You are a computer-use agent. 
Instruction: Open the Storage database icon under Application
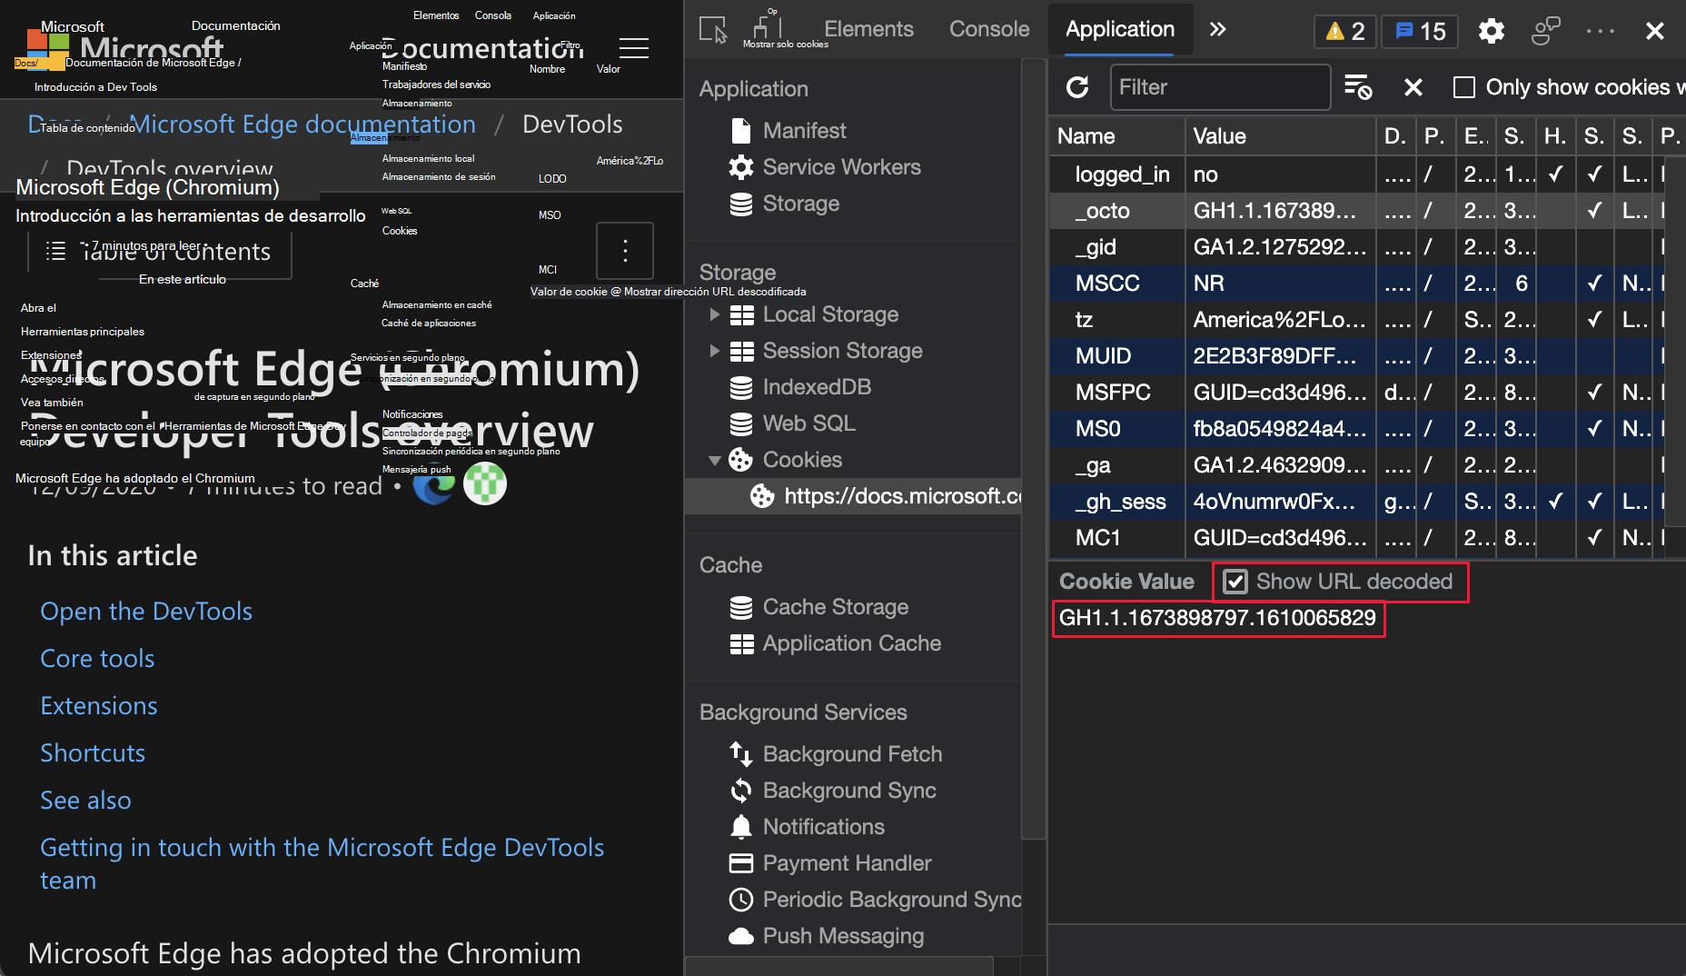click(x=741, y=204)
